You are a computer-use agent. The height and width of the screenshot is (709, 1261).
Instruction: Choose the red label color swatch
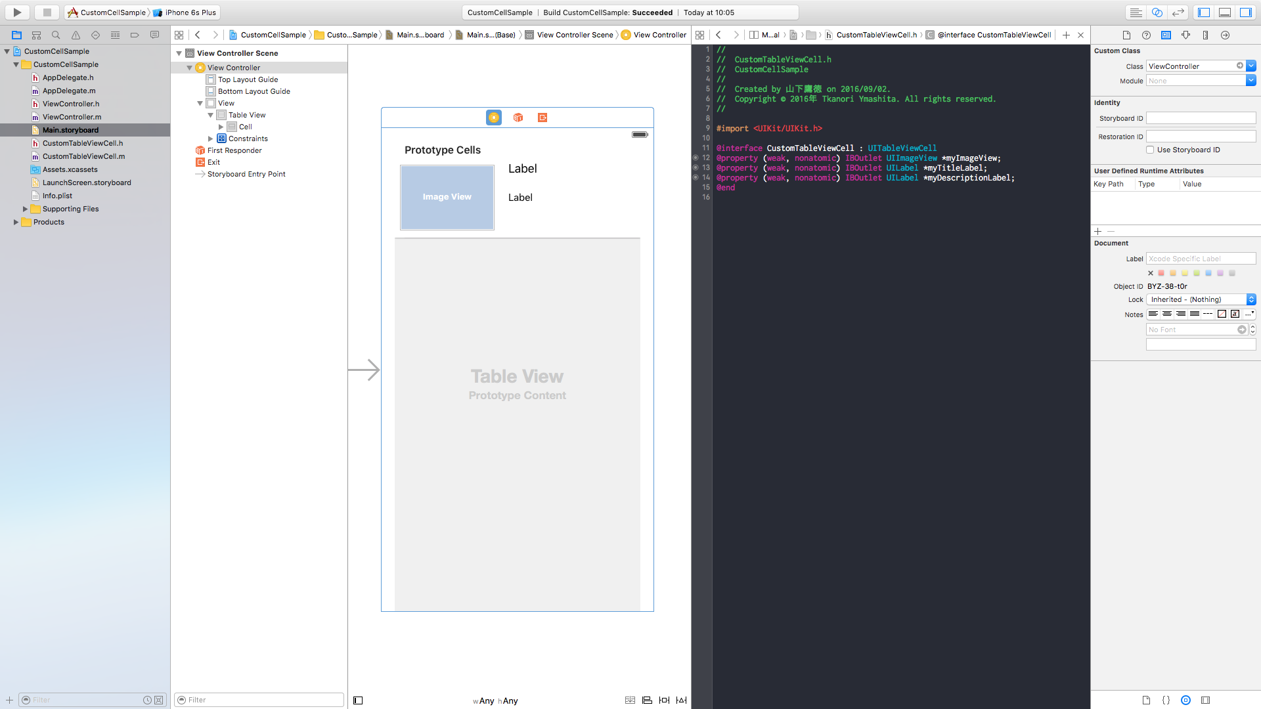(1161, 273)
